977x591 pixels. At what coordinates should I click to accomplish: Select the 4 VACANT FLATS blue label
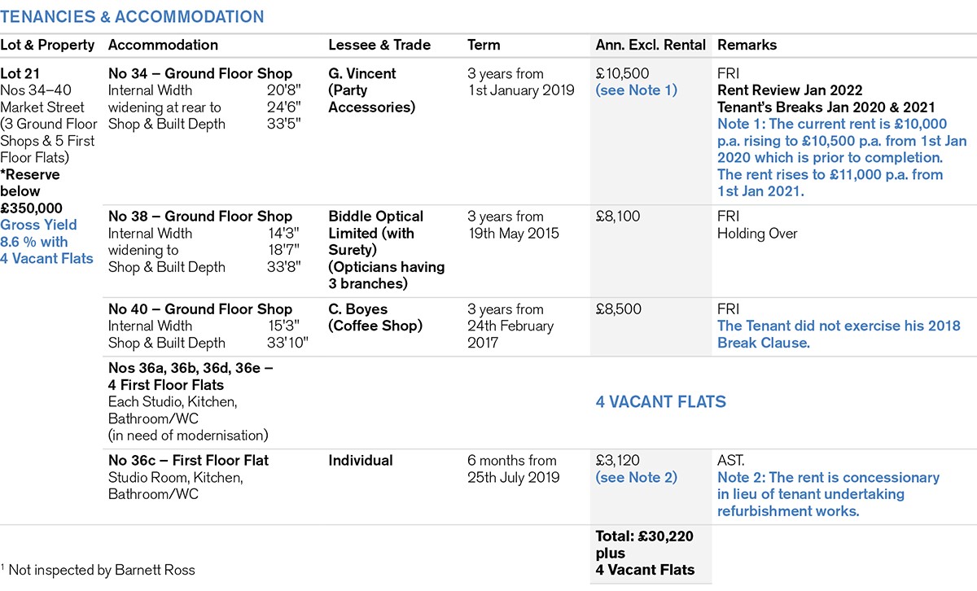(660, 401)
